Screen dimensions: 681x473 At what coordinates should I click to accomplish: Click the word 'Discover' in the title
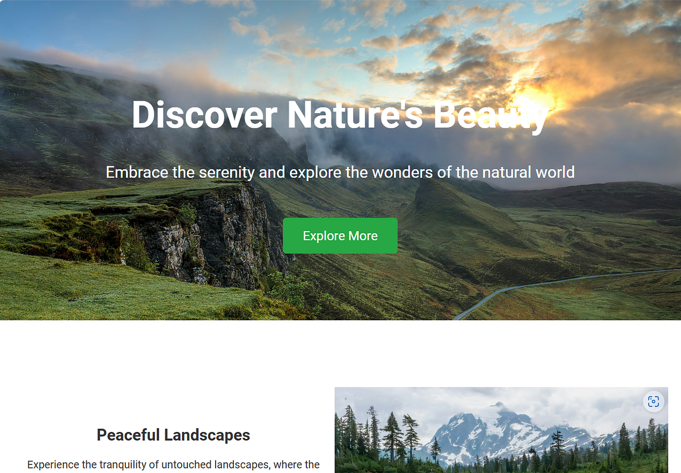pos(204,114)
